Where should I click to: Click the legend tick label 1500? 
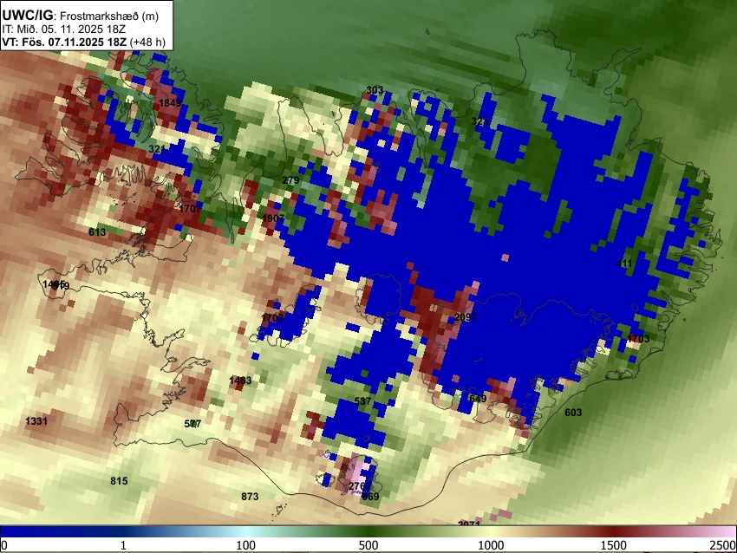point(613,545)
